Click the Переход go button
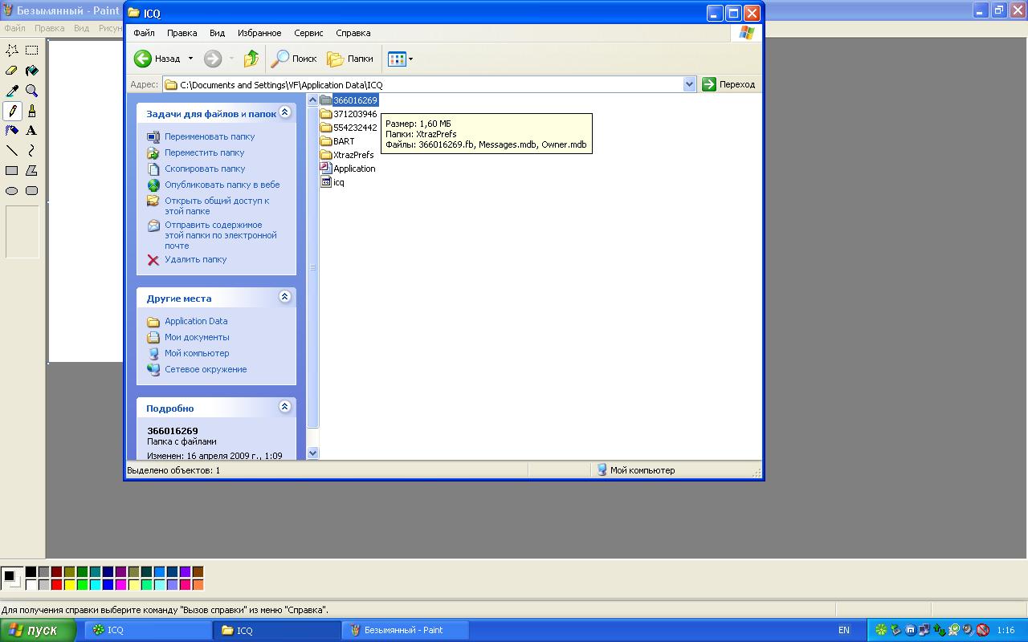The height and width of the screenshot is (642, 1028). pyautogui.click(x=729, y=84)
